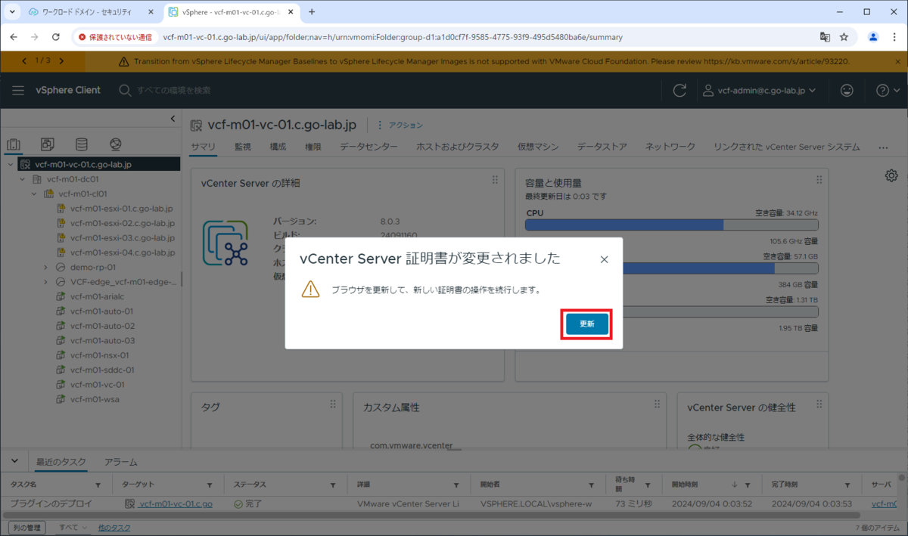This screenshot has height=536, width=908.
Task: Click the global refresh icon
Action: tap(679, 91)
